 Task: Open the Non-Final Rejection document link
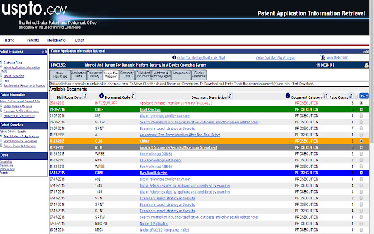click(153, 173)
